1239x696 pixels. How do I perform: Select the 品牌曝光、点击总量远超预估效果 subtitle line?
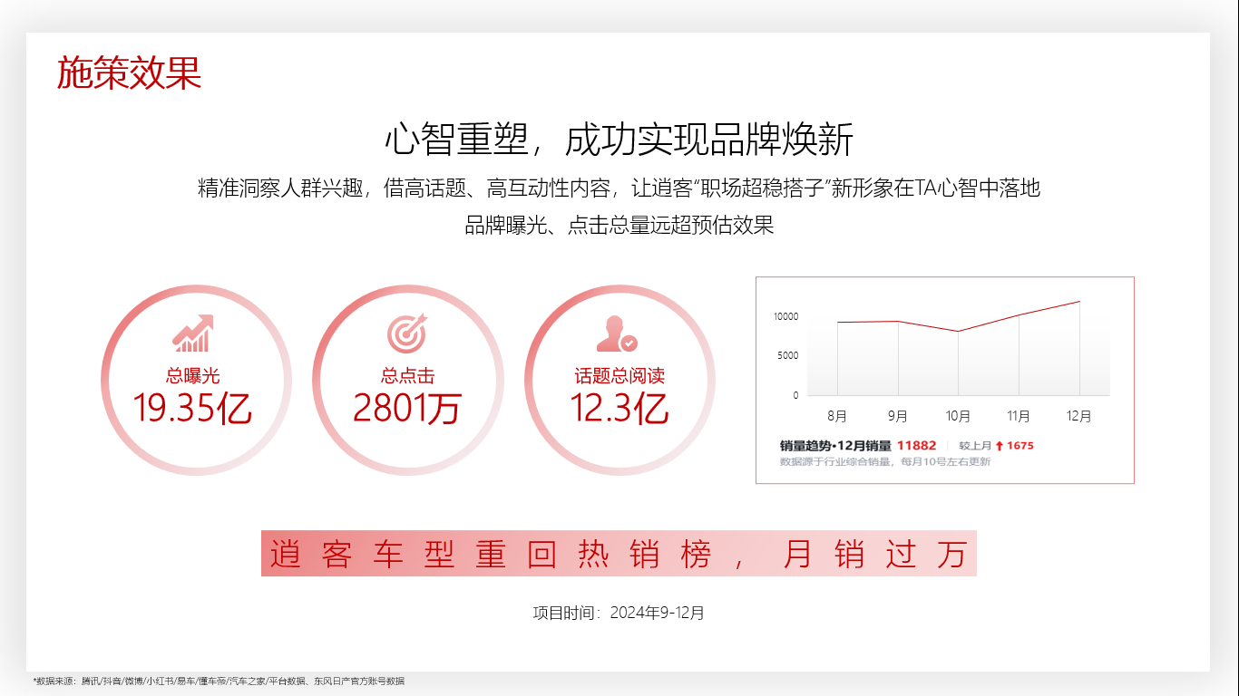[x=619, y=226]
